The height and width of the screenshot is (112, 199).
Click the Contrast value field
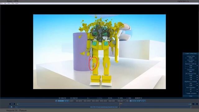pyautogui.click(x=191, y=86)
